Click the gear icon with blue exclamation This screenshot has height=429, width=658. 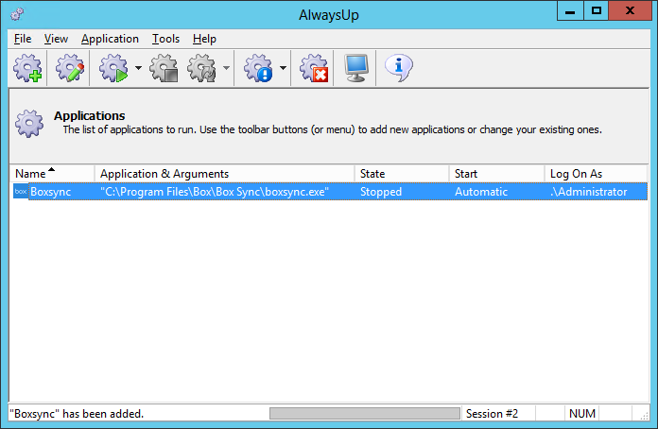(x=258, y=68)
